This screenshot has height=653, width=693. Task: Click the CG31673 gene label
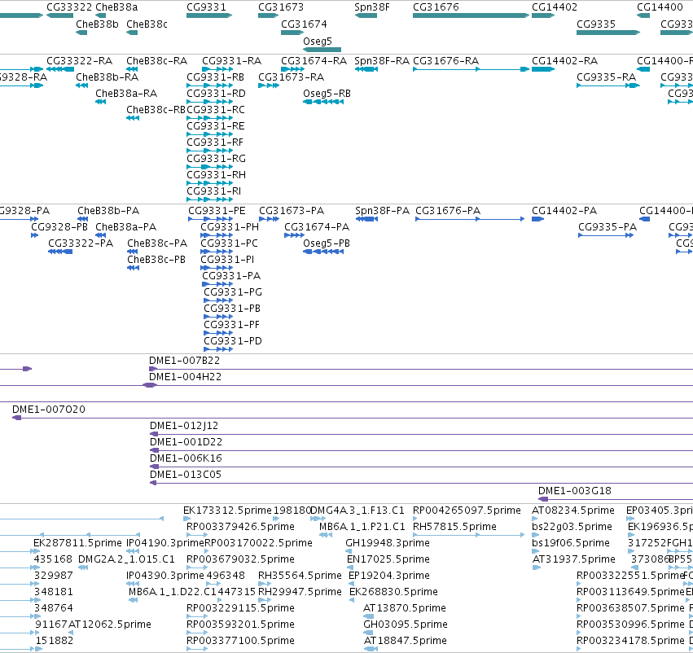(x=281, y=7)
